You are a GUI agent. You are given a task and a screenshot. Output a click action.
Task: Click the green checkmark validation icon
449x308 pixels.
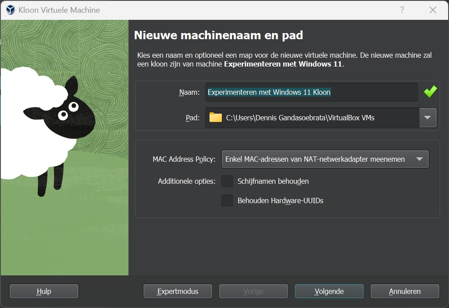pos(431,92)
